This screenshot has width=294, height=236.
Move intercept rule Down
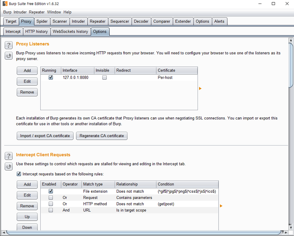(27, 227)
